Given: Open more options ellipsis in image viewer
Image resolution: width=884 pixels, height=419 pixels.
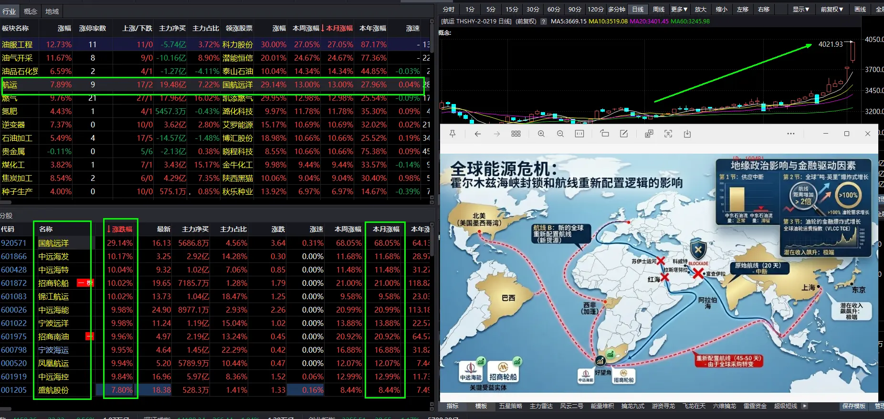Looking at the screenshot, I should coord(791,134).
